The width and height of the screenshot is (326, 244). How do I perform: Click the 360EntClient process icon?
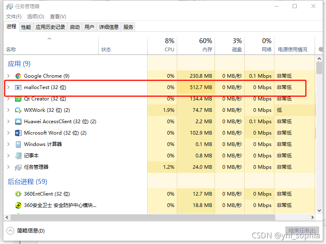pos(18,194)
